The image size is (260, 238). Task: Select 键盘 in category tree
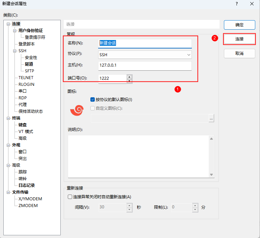23,125
